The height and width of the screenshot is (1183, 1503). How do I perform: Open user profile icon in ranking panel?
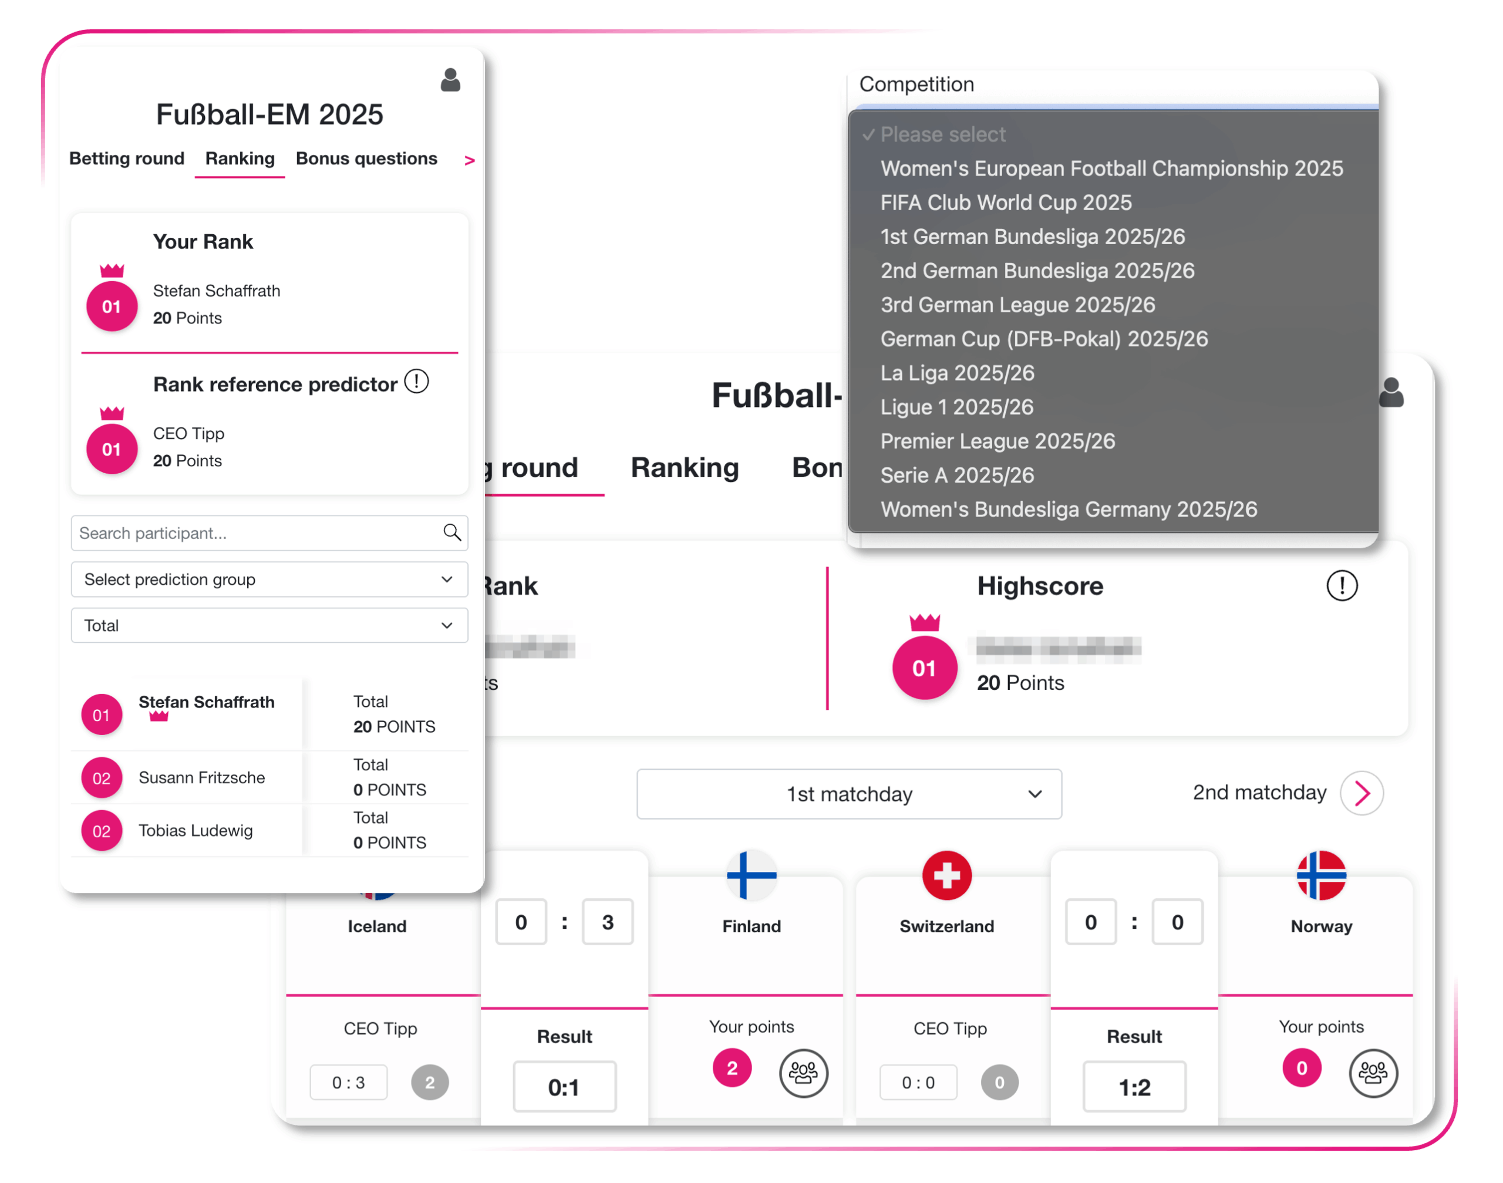(x=450, y=80)
